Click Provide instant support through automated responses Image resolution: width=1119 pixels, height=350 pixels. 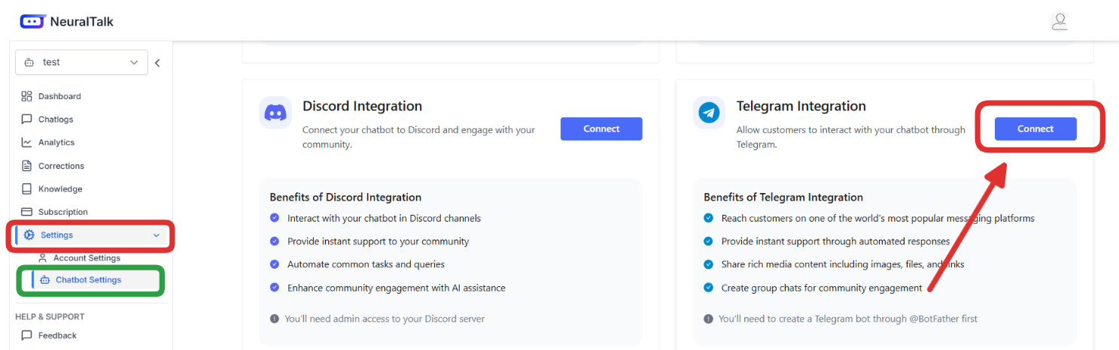point(835,242)
